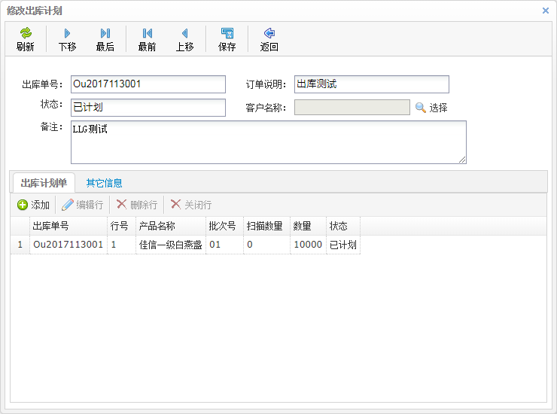Click the magnifier to select customer
This screenshot has height=414, width=557.
click(x=421, y=108)
